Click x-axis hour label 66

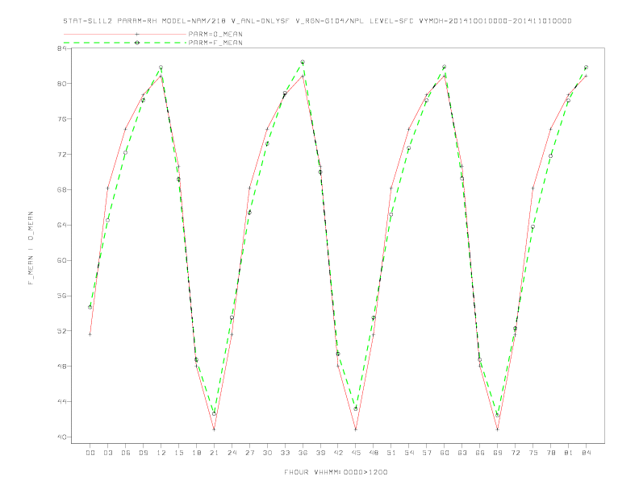480,453
